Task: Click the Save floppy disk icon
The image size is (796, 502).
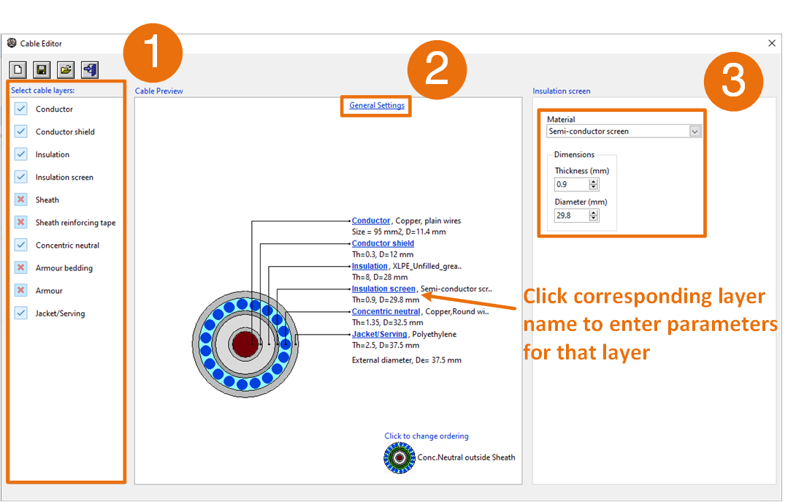Action: tap(42, 69)
